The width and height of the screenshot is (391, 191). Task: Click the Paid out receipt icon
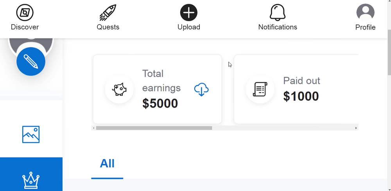260,89
